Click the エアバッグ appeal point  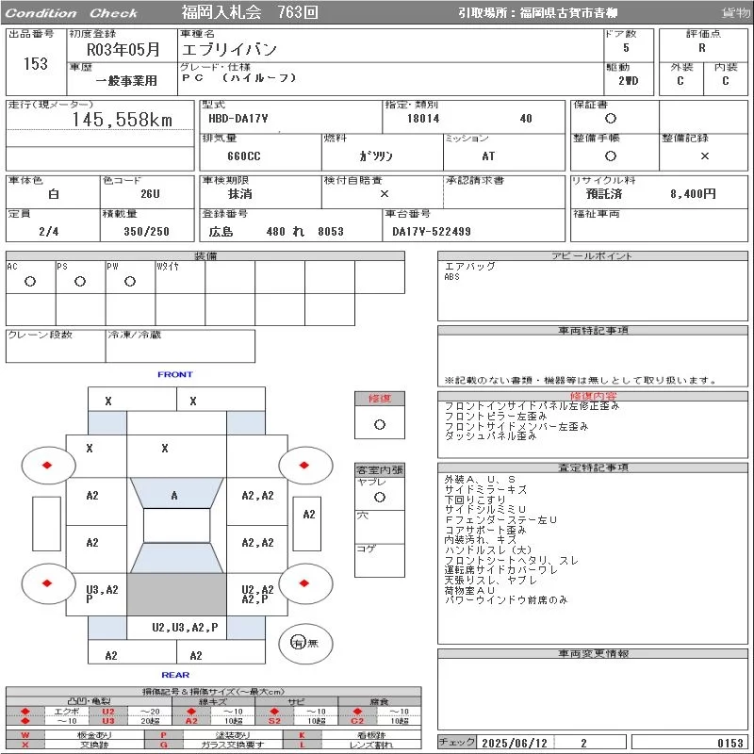[x=469, y=267]
